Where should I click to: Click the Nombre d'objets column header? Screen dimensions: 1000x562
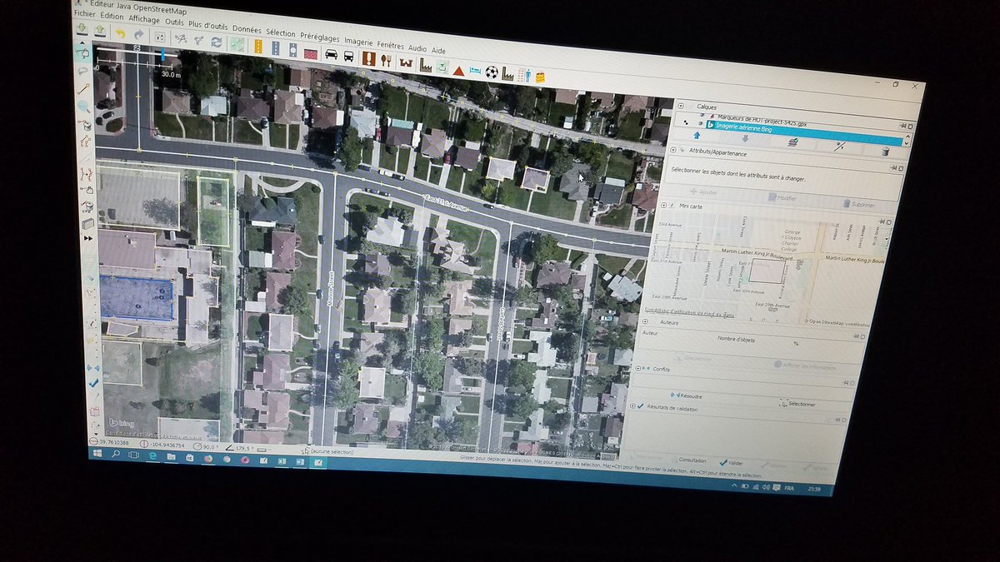tap(736, 339)
